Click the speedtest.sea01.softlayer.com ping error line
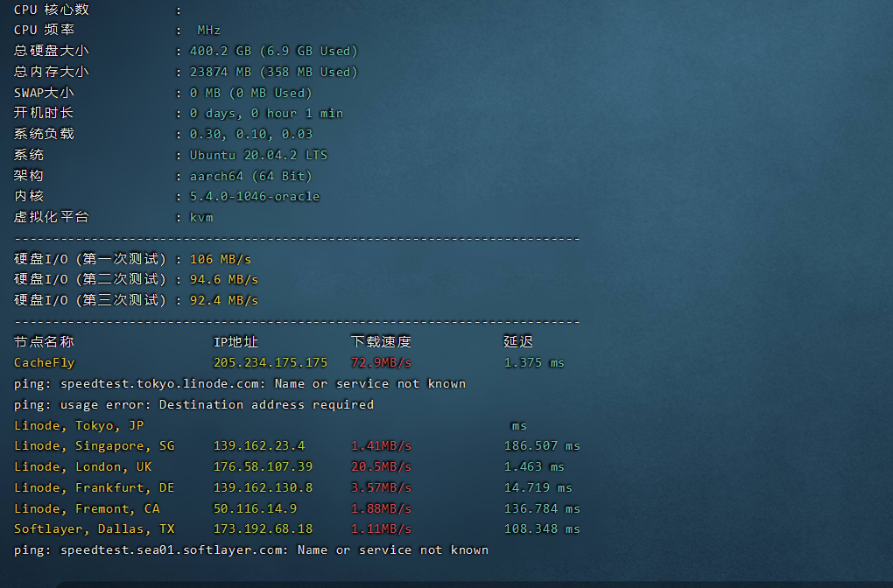 pos(251,549)
